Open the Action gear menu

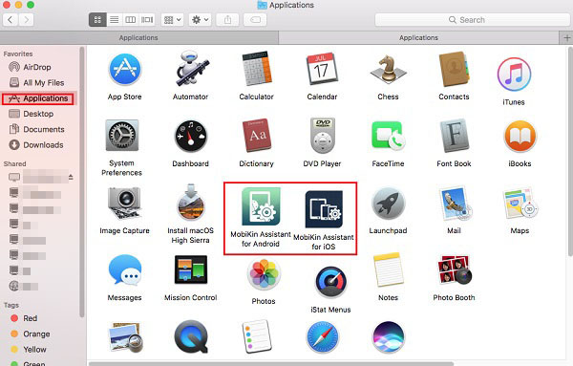200,20
